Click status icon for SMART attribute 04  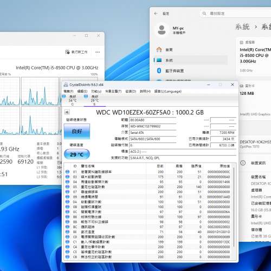[67, 182]
